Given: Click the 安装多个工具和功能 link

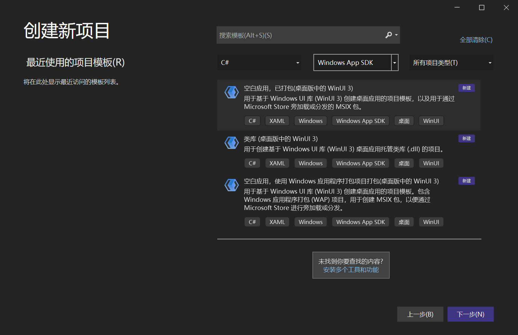Looking at the screenshot, I should pyautogui.click(x=351, y=270).
